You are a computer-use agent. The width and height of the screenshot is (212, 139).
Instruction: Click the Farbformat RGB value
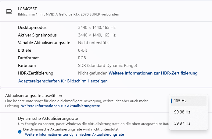point(82,58)
